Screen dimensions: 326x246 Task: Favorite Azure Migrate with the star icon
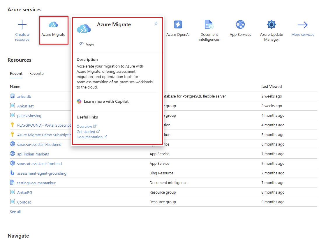tap(156, 24)
